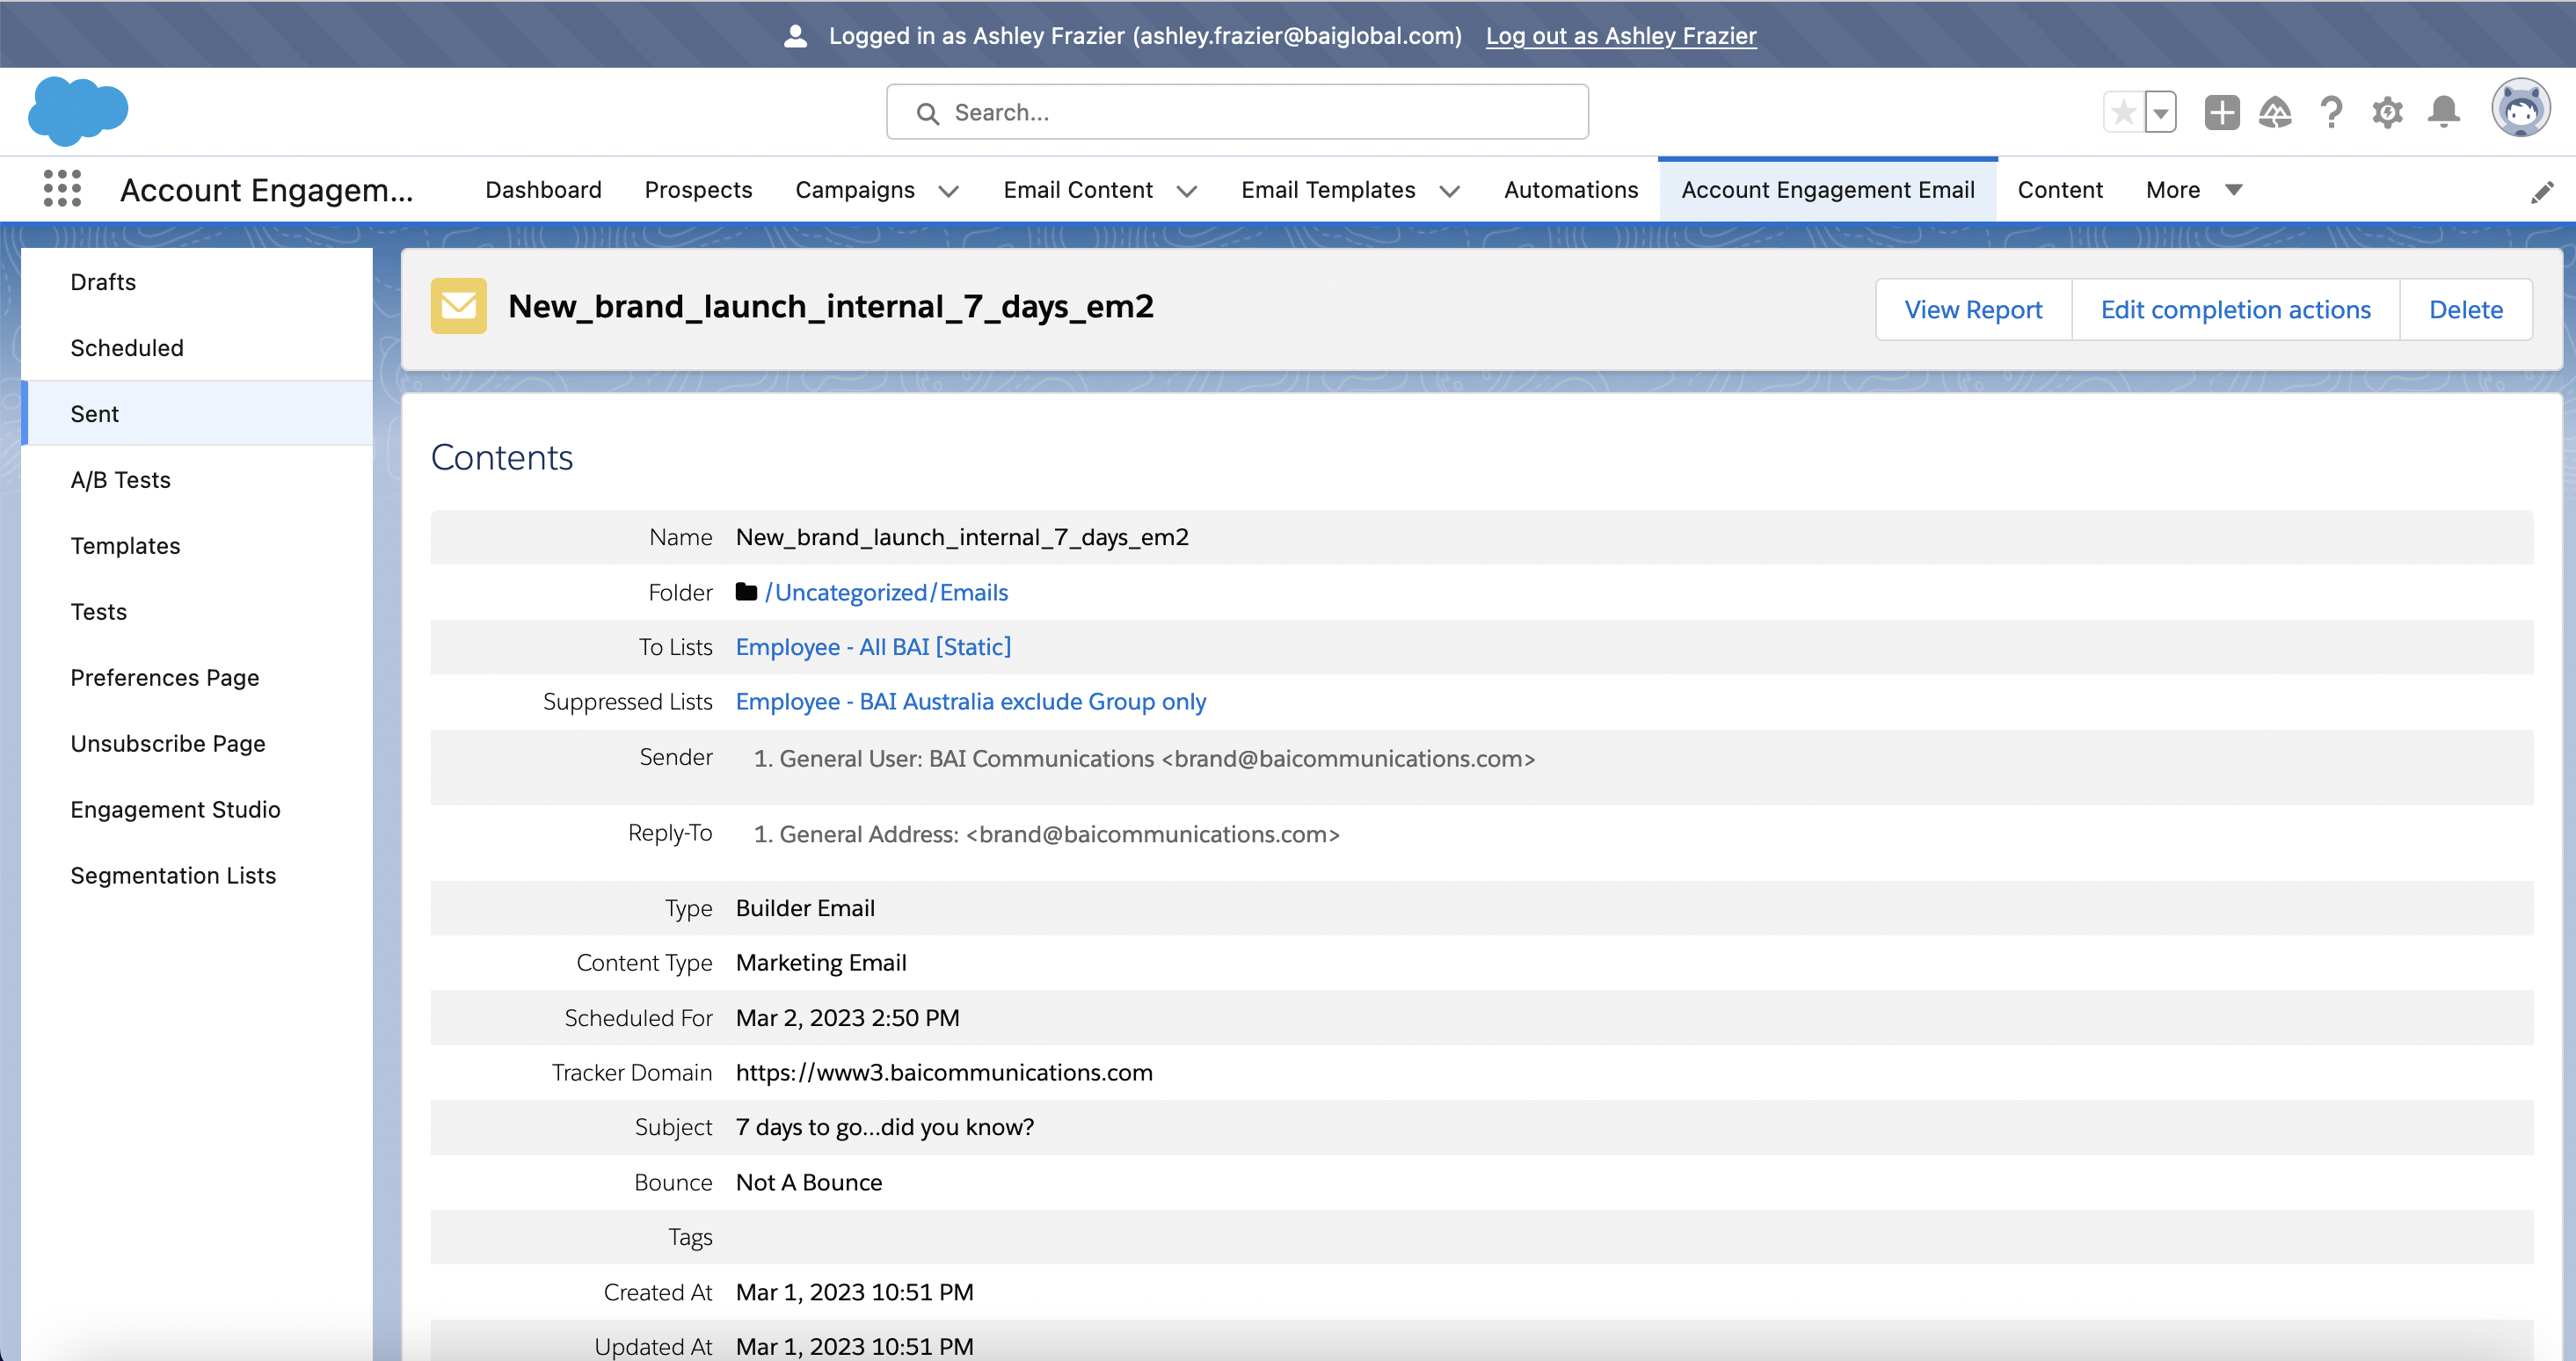Click the Content Type value Marketing Email
Image resolution: width=2576 pixels, height=1361 pixels.
[821, 963]
